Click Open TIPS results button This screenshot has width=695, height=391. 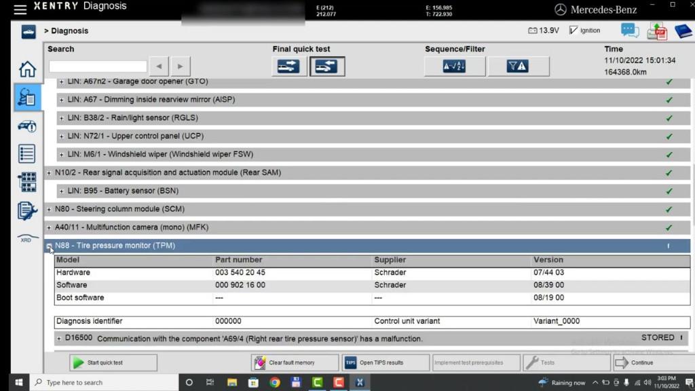click(x=386, y=362)
